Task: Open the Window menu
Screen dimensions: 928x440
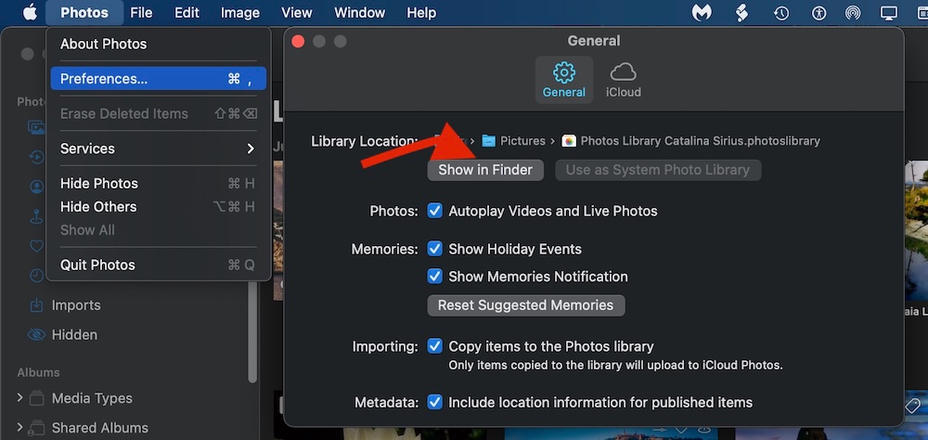Action: 362,12
